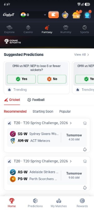
Task: Open the Sydney Sixers vs ACT Meteors match
Action: [47, 137]
